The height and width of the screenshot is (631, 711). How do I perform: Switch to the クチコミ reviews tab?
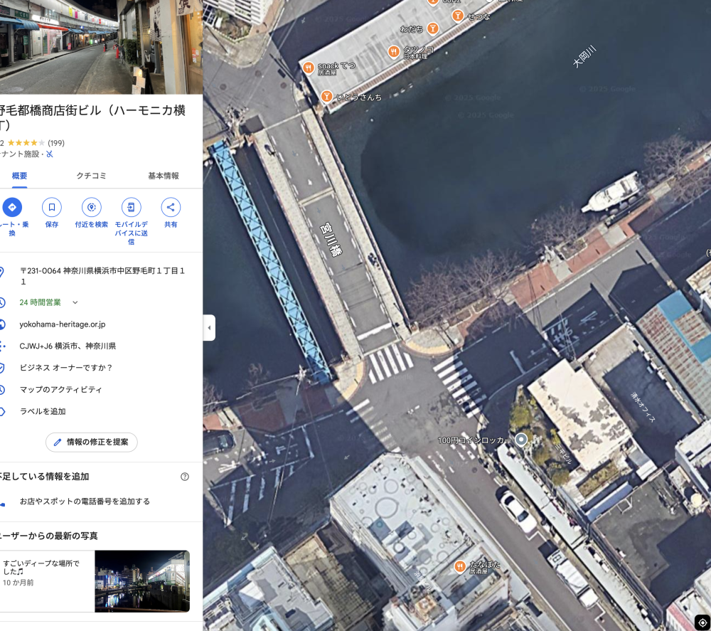pos(92,176)
